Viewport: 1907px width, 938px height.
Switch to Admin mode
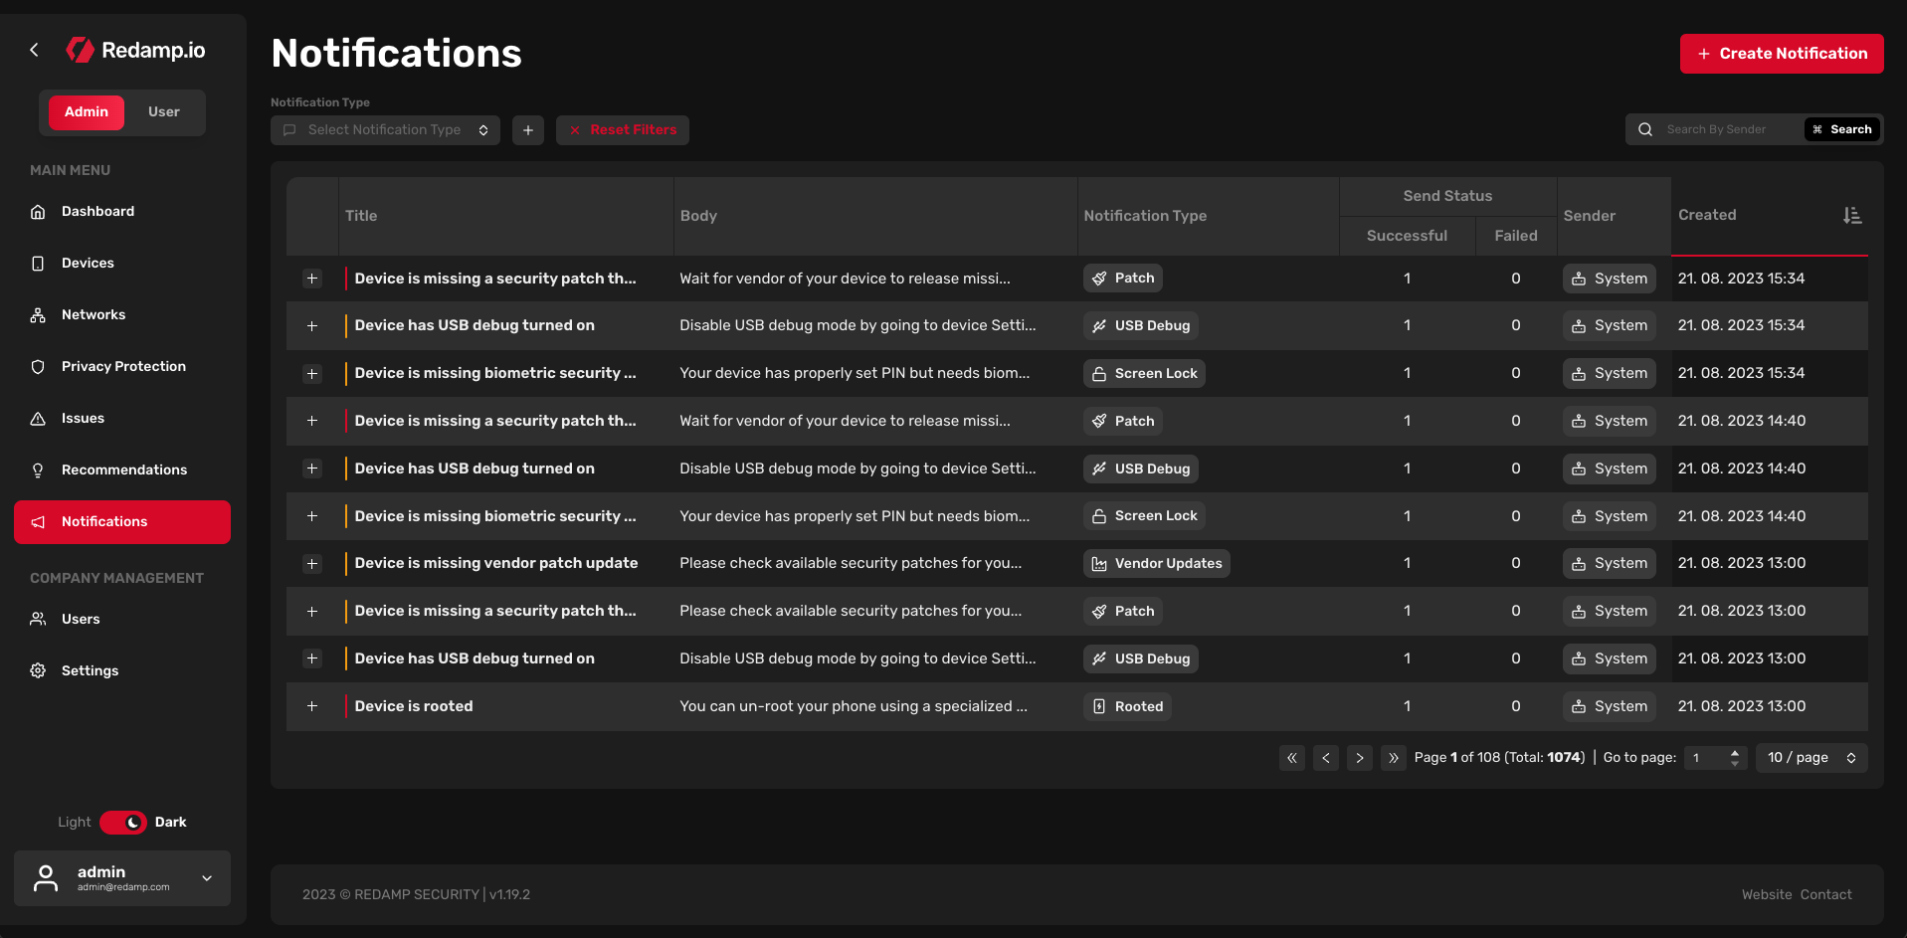(x=87, y=112)
